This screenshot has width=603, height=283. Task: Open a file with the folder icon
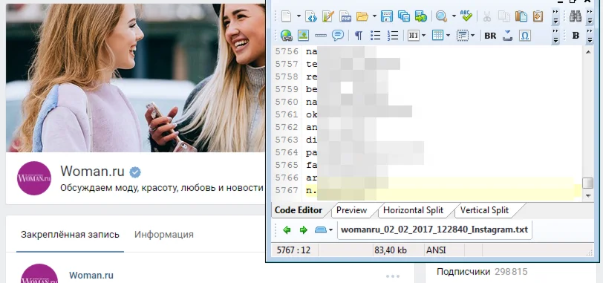[x=362, y=16]
